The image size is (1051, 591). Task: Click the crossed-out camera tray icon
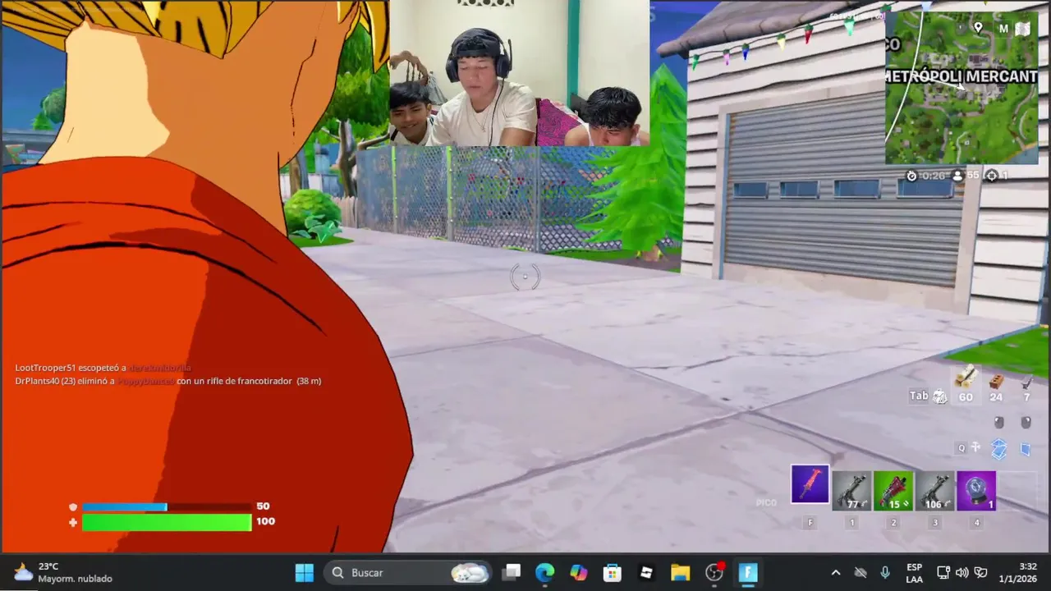tap(861, 573)
